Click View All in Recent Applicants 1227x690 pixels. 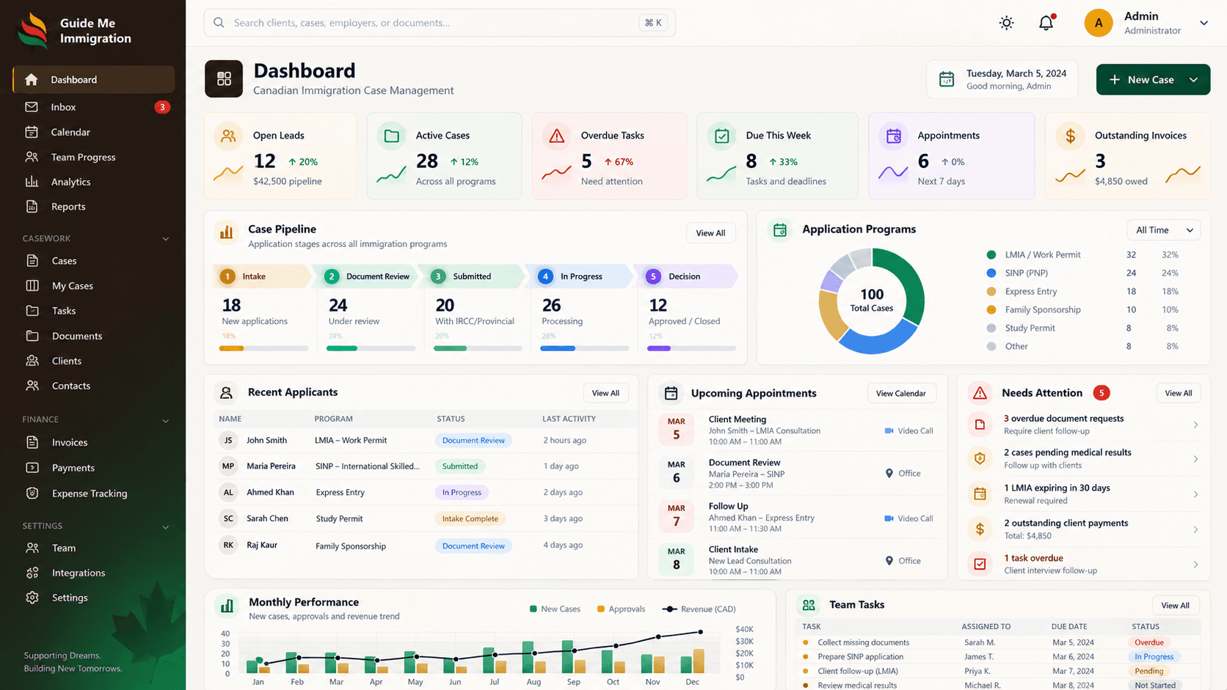[x=605, y=393]
